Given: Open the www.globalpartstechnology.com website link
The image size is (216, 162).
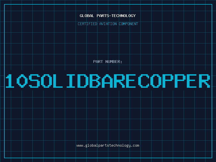Looking at the screenshot, I should (x=108, y=146).
